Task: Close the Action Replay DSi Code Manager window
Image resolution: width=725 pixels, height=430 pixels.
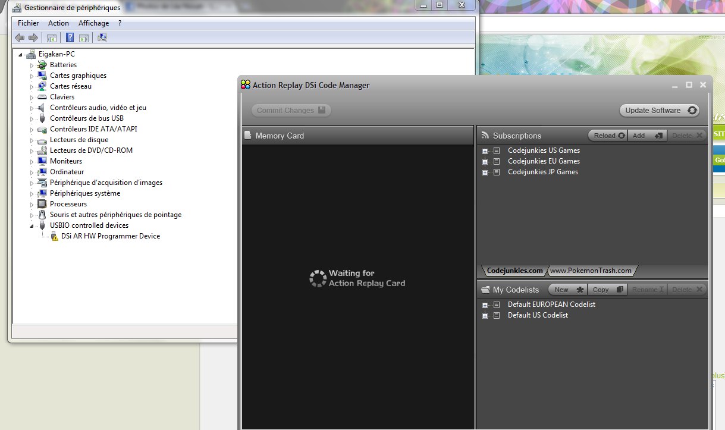Action: pyautogui.click(x=703, y=85)
